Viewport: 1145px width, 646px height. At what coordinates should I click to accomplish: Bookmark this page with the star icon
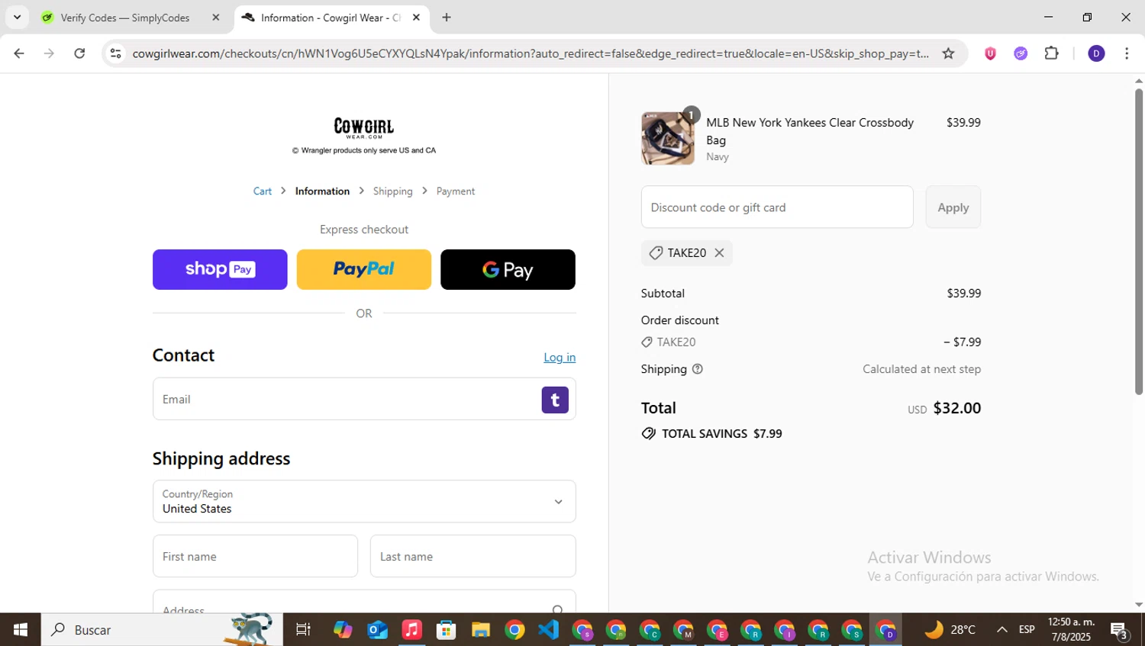pyautogui.click(x=948, y=53)
